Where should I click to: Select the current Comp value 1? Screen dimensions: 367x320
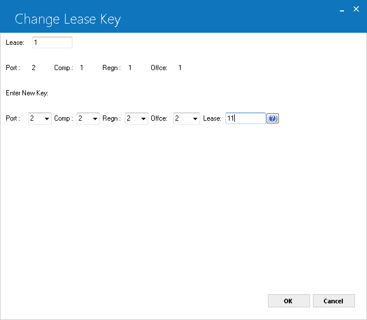(82, 68)
